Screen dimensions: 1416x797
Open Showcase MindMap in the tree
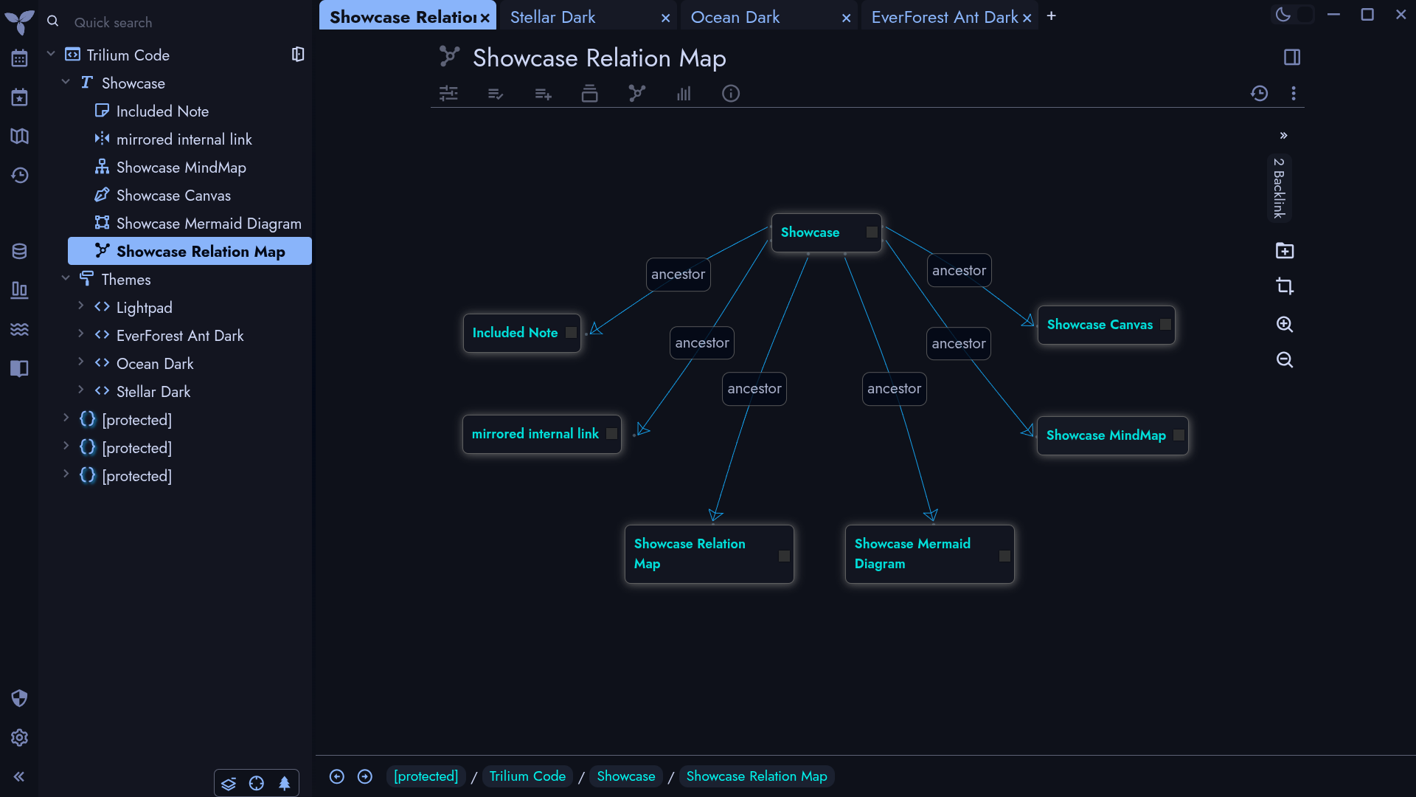pos(181,168)
